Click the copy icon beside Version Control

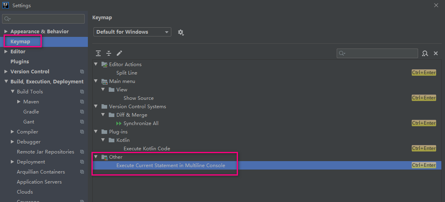tap(82, 72)
